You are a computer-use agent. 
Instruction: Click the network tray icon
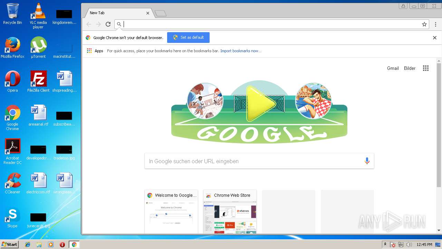tap(401, 245)
